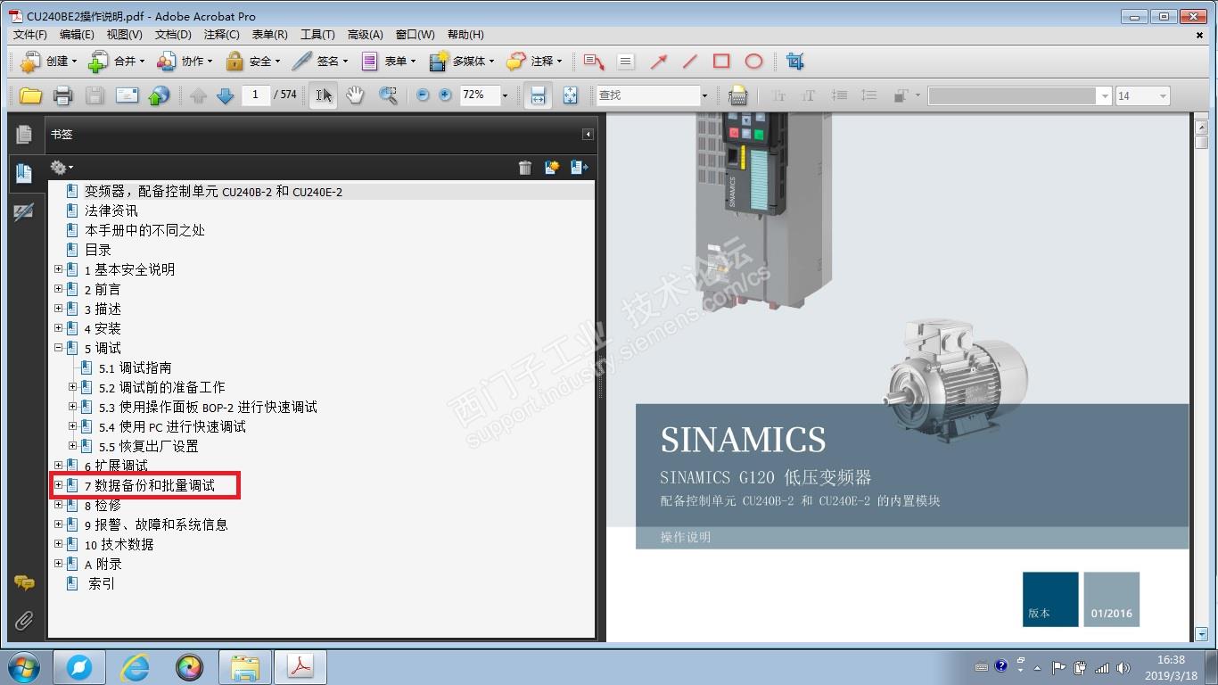Open the 文档(D) menu
The image size is (1218, 685).
(173, 35)
